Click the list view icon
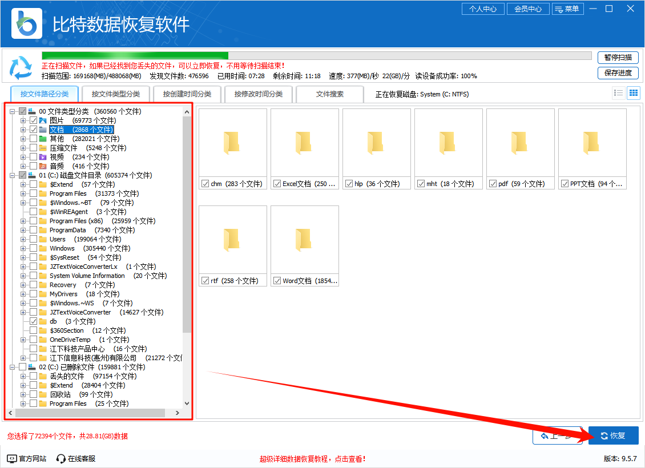Image resolution: width=645 pixels, height=468 pixels. click(x=618, y=93)
